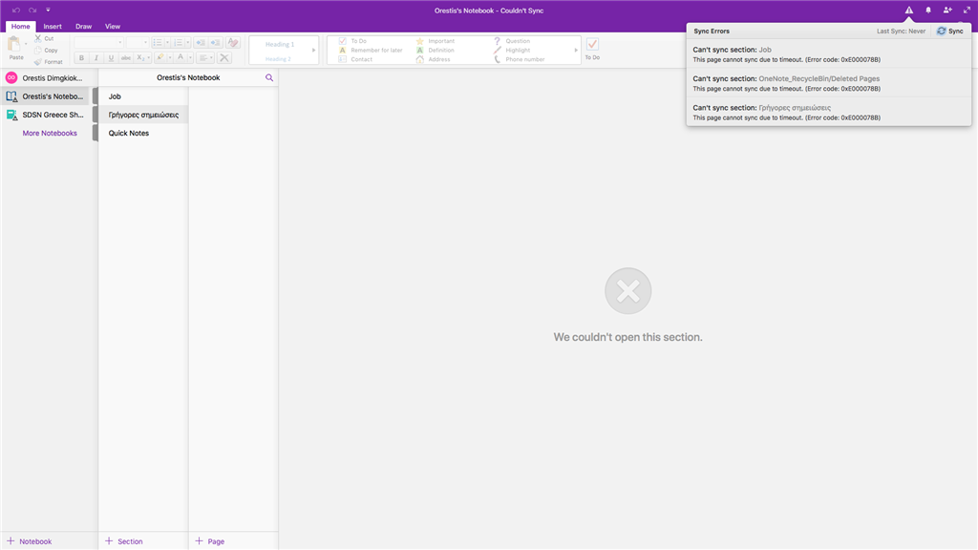Click the increase indent icon
Screen dimensions: 978x550
[x=215, y=42]
